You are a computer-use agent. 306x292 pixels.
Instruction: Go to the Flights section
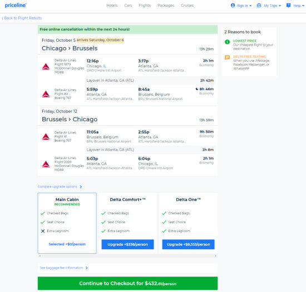coord(145,5)
